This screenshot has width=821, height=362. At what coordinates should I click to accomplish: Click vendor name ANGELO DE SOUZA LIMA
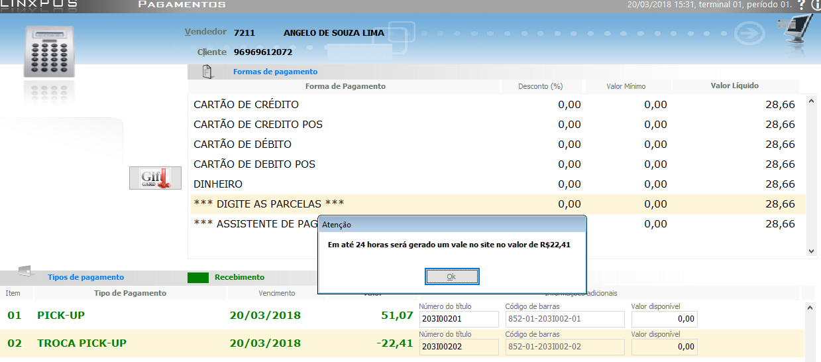[333, 32]
